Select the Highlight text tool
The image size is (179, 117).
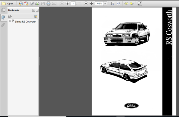[132, 4]
